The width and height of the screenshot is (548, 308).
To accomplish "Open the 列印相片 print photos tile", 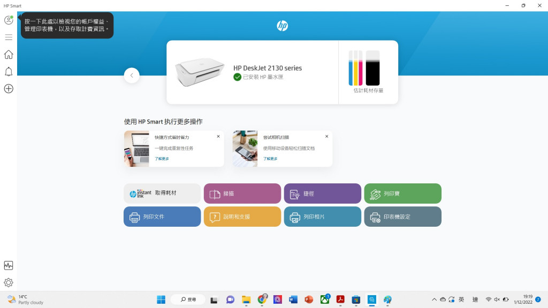I will (x=323, y=217).
